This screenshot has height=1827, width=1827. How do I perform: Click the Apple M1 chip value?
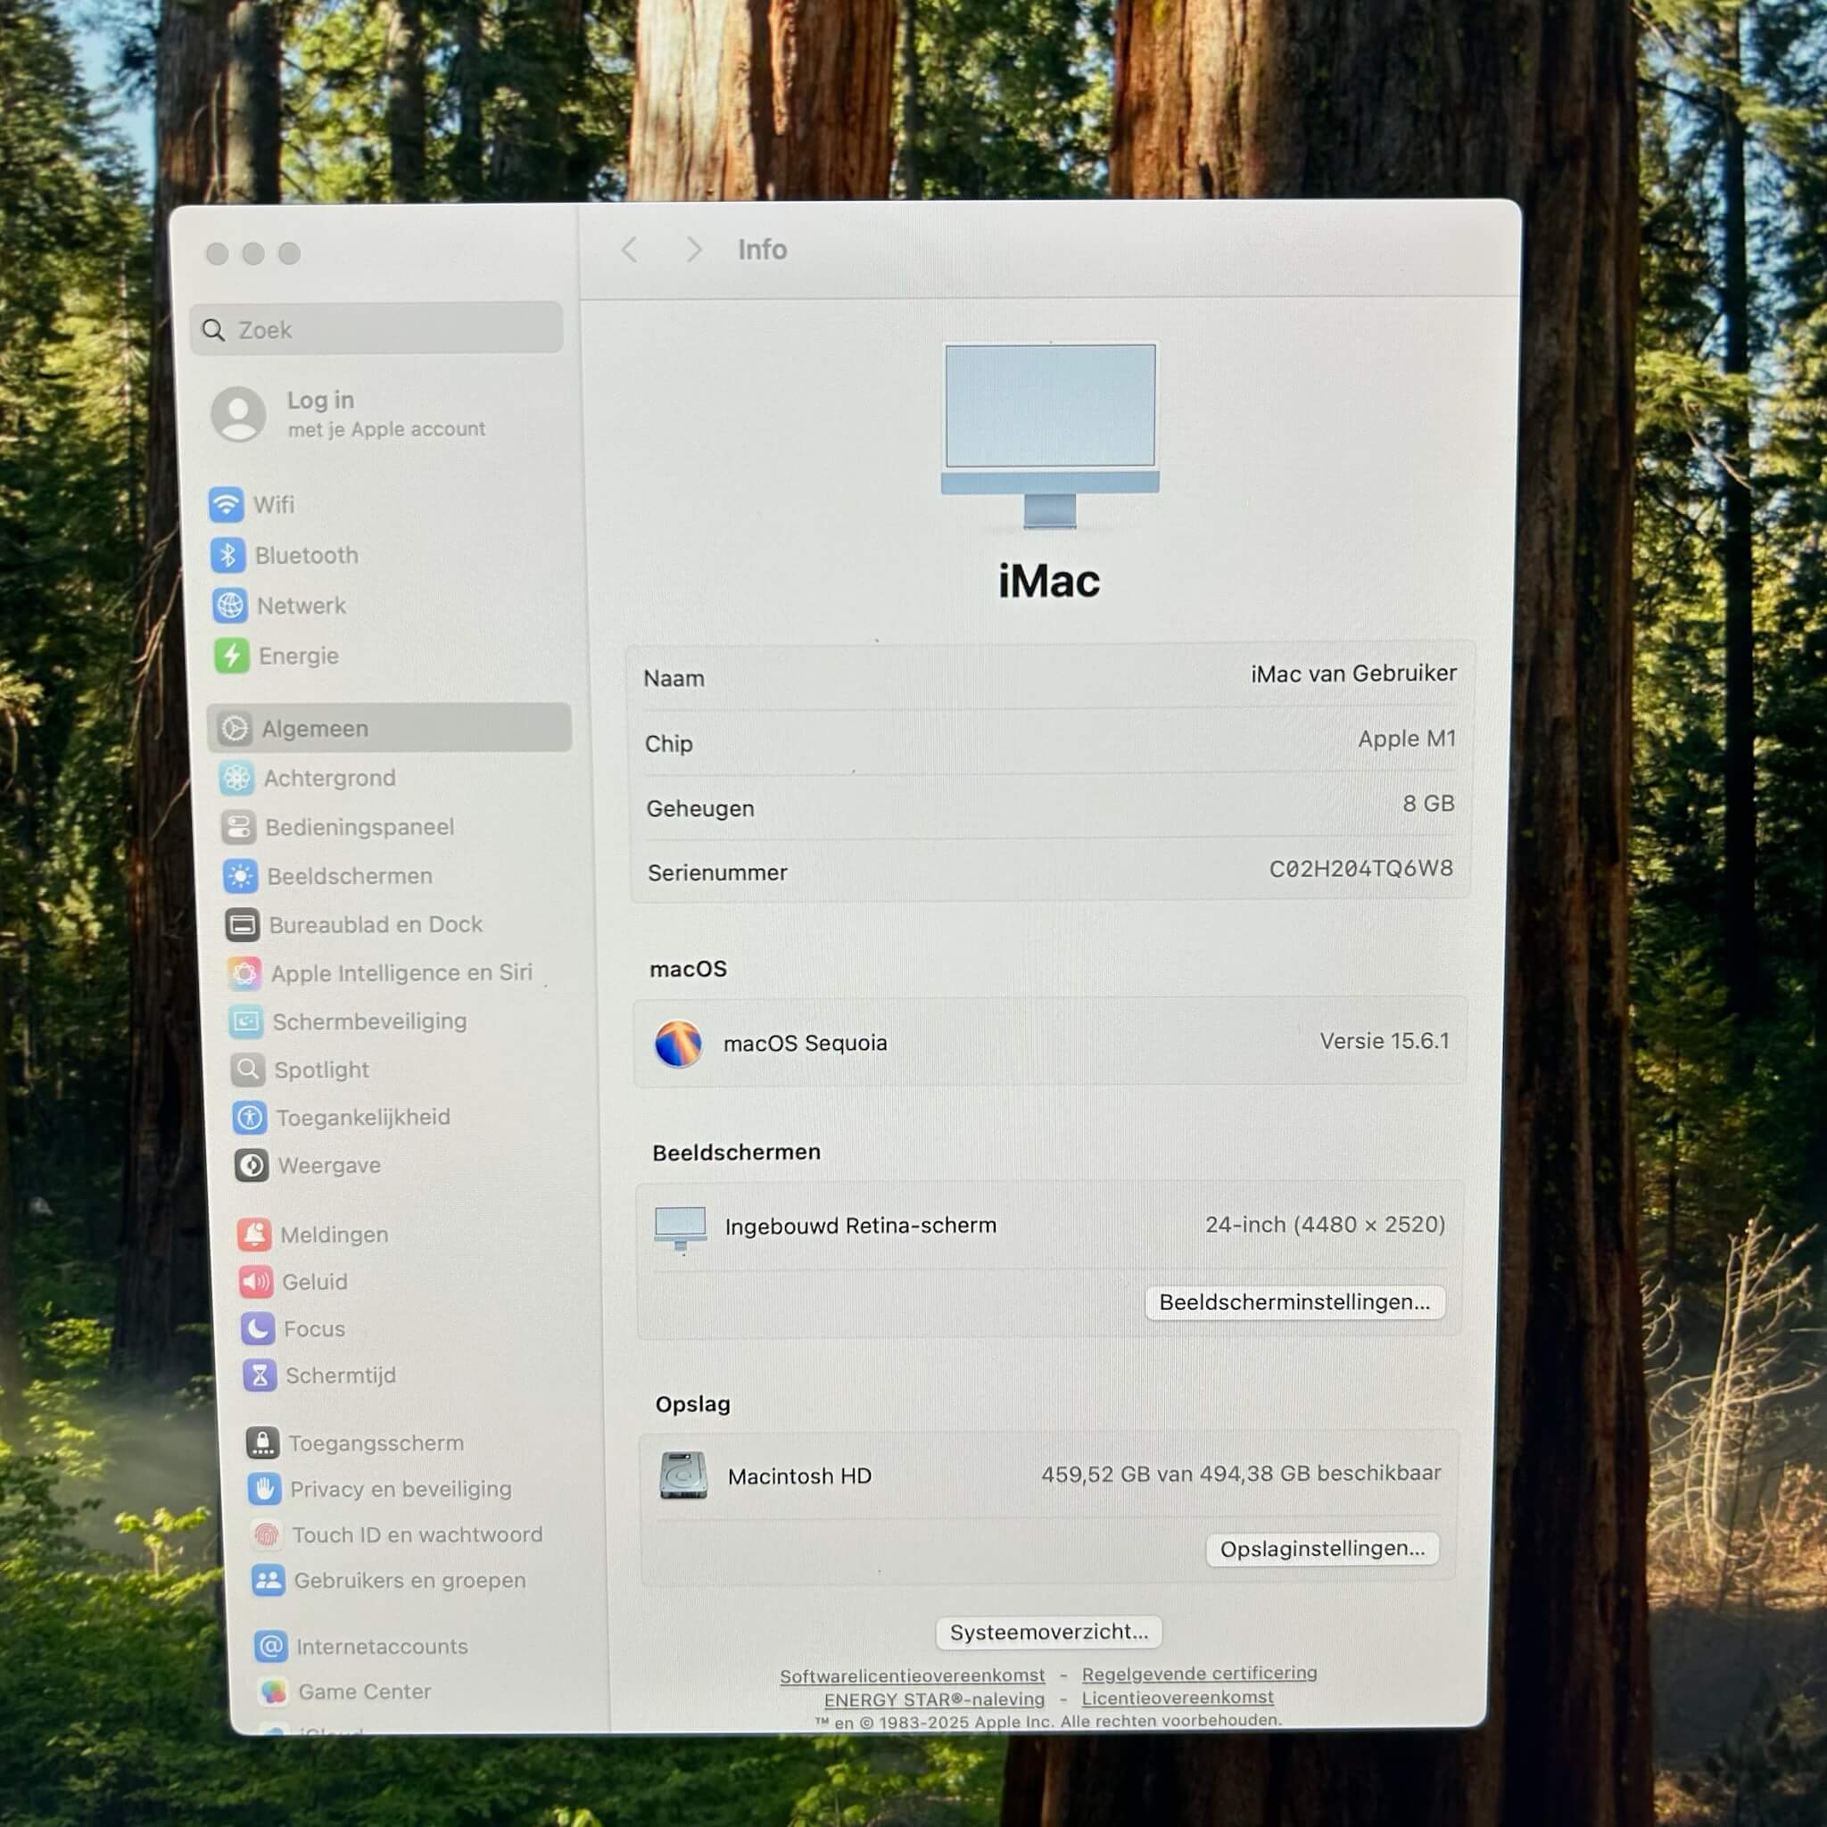point(1407,739)
